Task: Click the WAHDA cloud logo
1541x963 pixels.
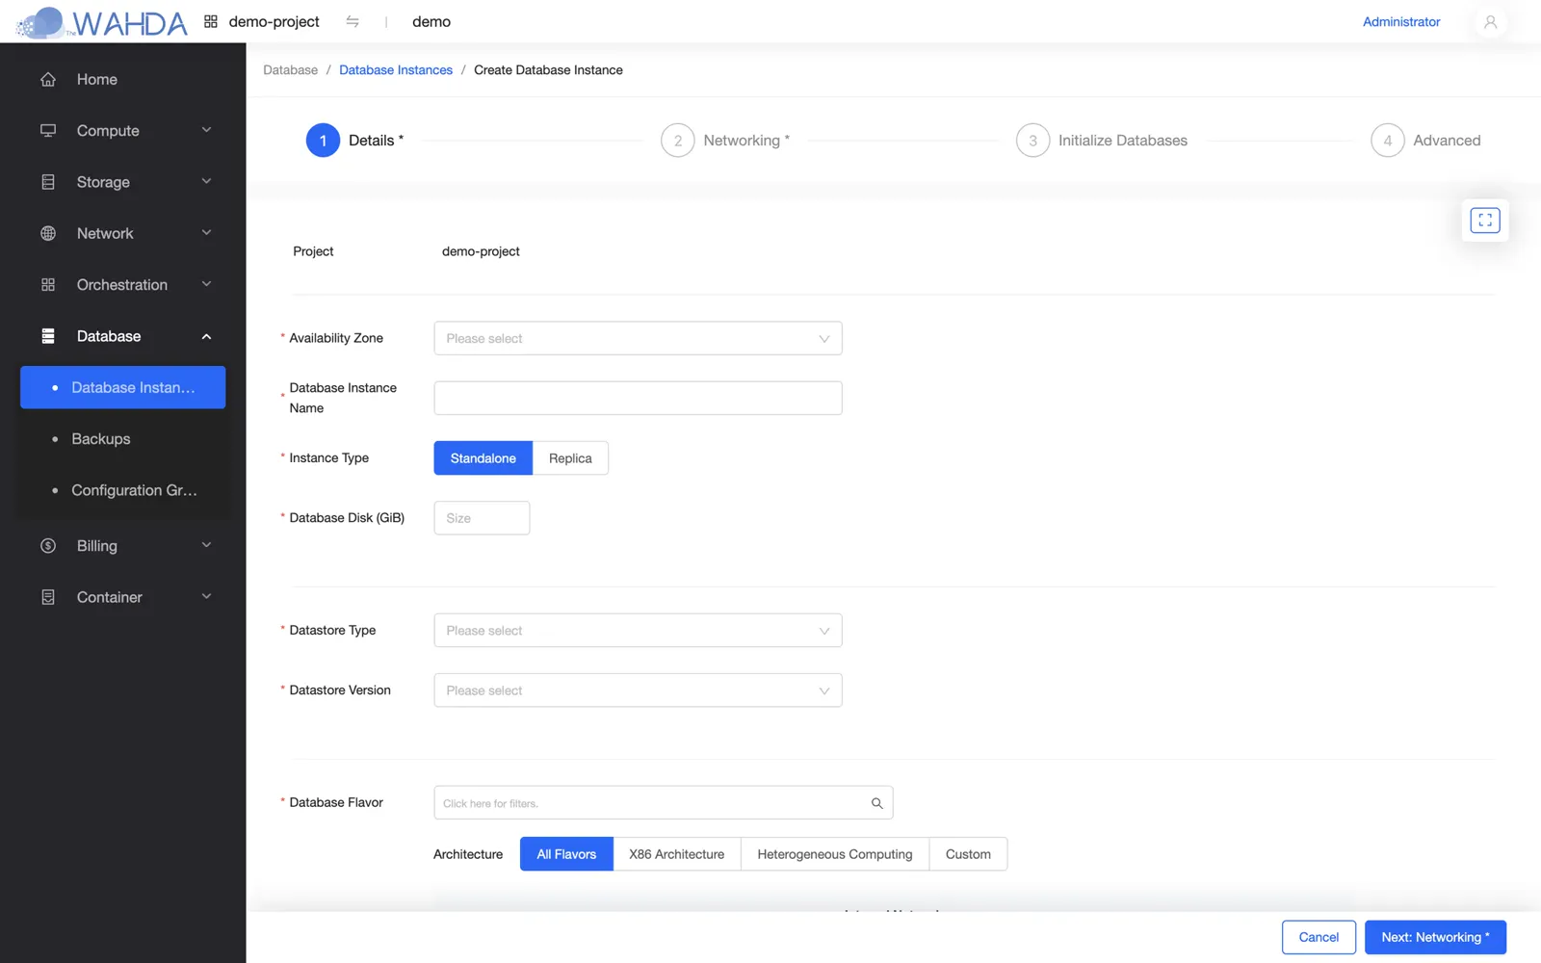Action: [x=101, y=22]
